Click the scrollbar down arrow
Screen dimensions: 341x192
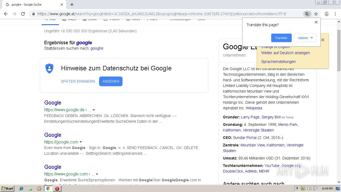[x=339, y=182]
